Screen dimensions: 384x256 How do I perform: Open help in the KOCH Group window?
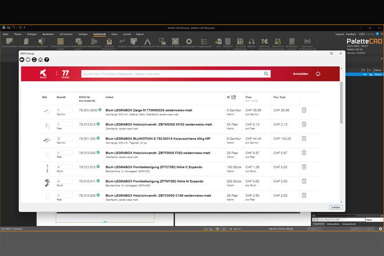coord(47,60)
